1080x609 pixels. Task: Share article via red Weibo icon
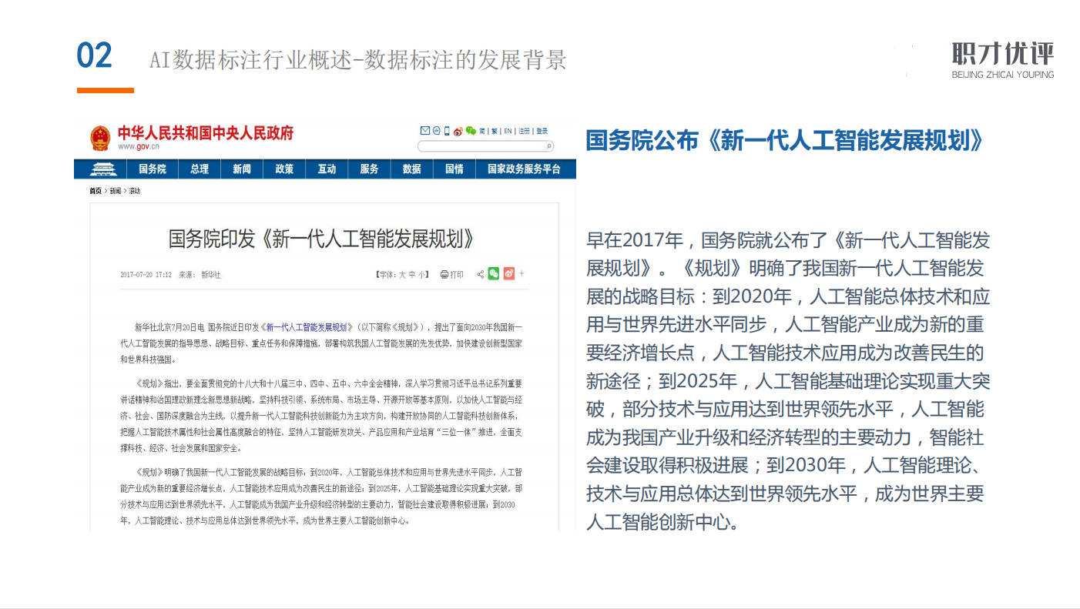point(508,273)
